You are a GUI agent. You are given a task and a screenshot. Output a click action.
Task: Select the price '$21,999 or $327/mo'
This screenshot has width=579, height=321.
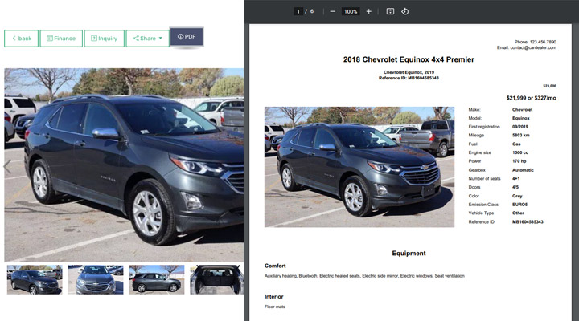coord(531,98)
